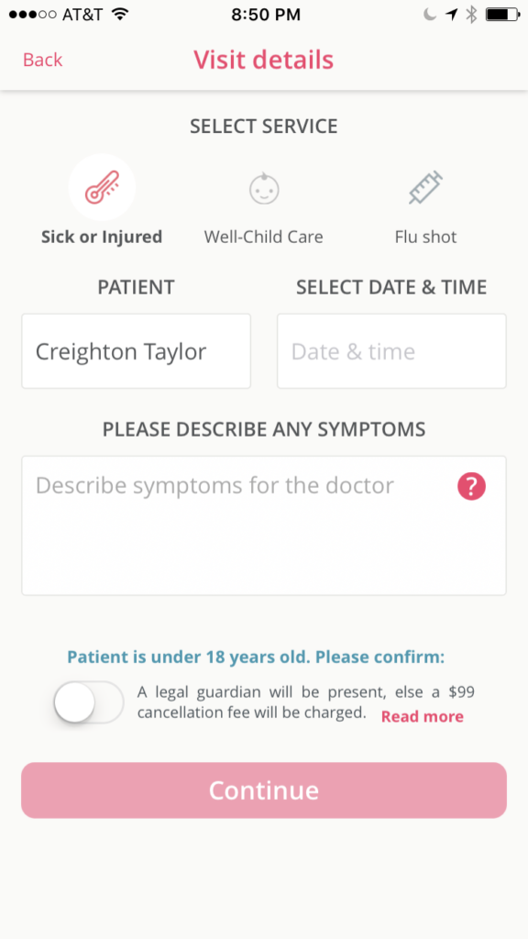
Task: Open the Date & time picker field
Action: click(391, 351)
